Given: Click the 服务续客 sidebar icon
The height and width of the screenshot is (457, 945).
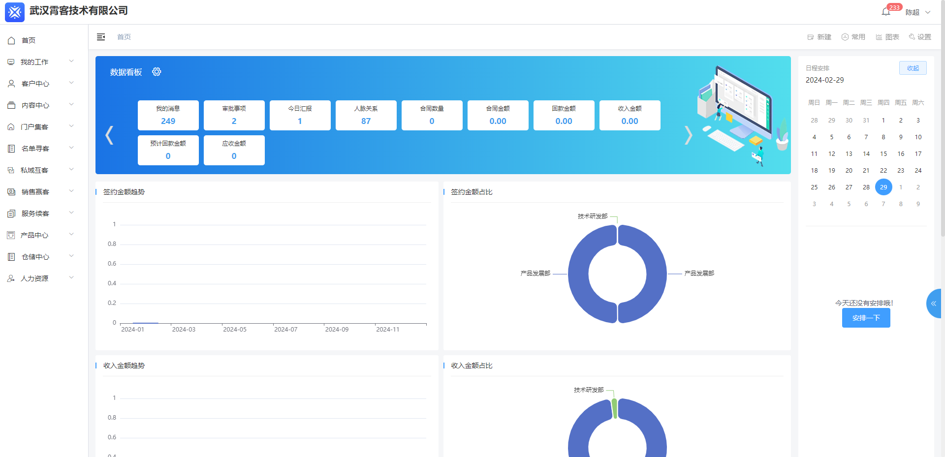Looking at the screenshot, I should coord(11,213).
